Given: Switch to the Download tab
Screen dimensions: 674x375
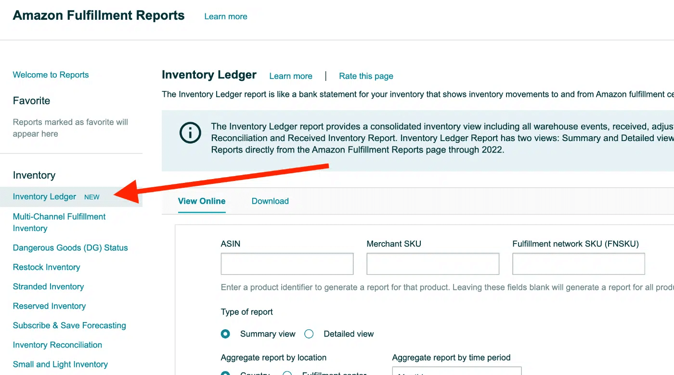Looking at the screenshot, I should [270, 201].
